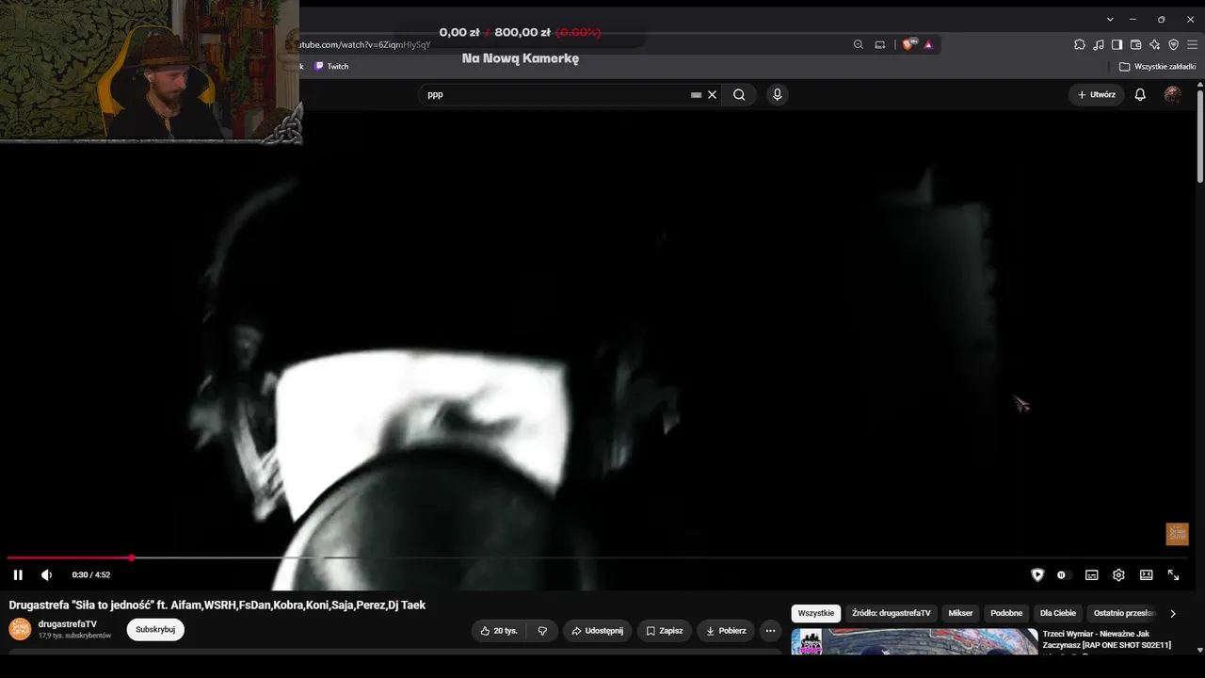Open the drugastrefaTV channel name link
The height and width of the screenshot is (678, 1205).
pos(67,623)
